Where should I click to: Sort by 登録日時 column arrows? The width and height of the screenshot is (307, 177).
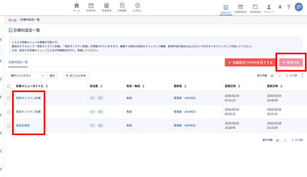point(239,86)
